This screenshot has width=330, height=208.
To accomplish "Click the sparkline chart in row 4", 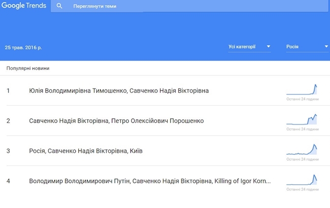I will point(302,180).
